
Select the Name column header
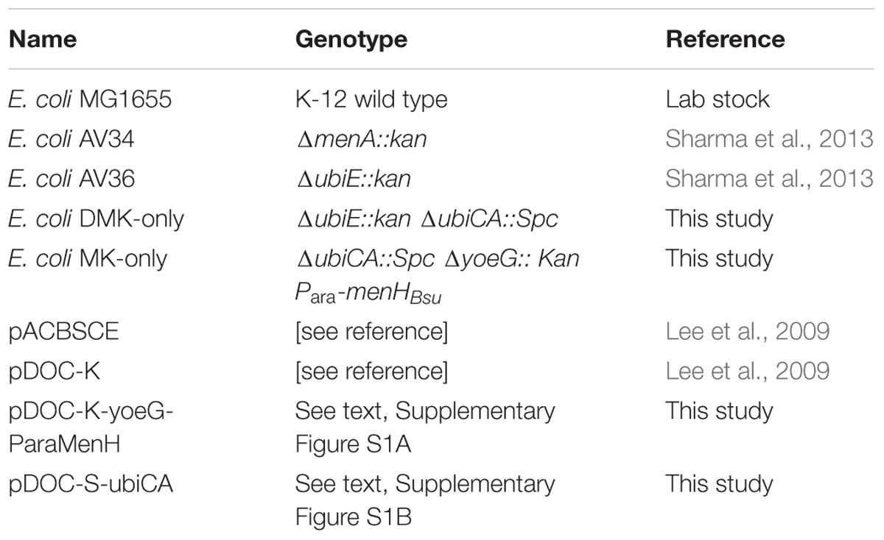click(x=43, y=38)
